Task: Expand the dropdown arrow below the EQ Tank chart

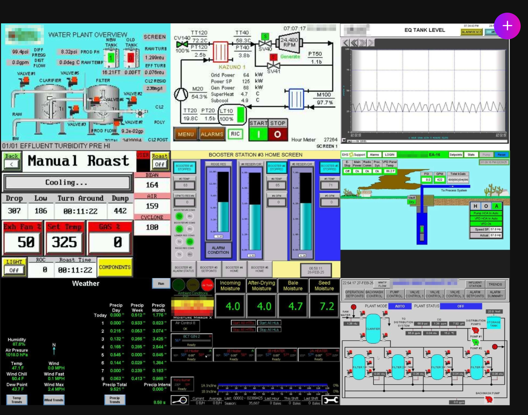Action: [x=344, y=141]
